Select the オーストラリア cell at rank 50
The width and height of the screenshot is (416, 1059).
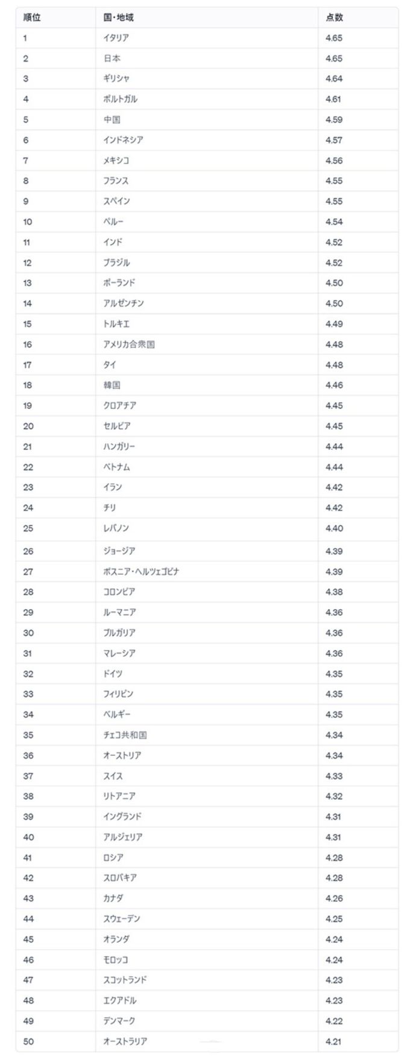125,1041
